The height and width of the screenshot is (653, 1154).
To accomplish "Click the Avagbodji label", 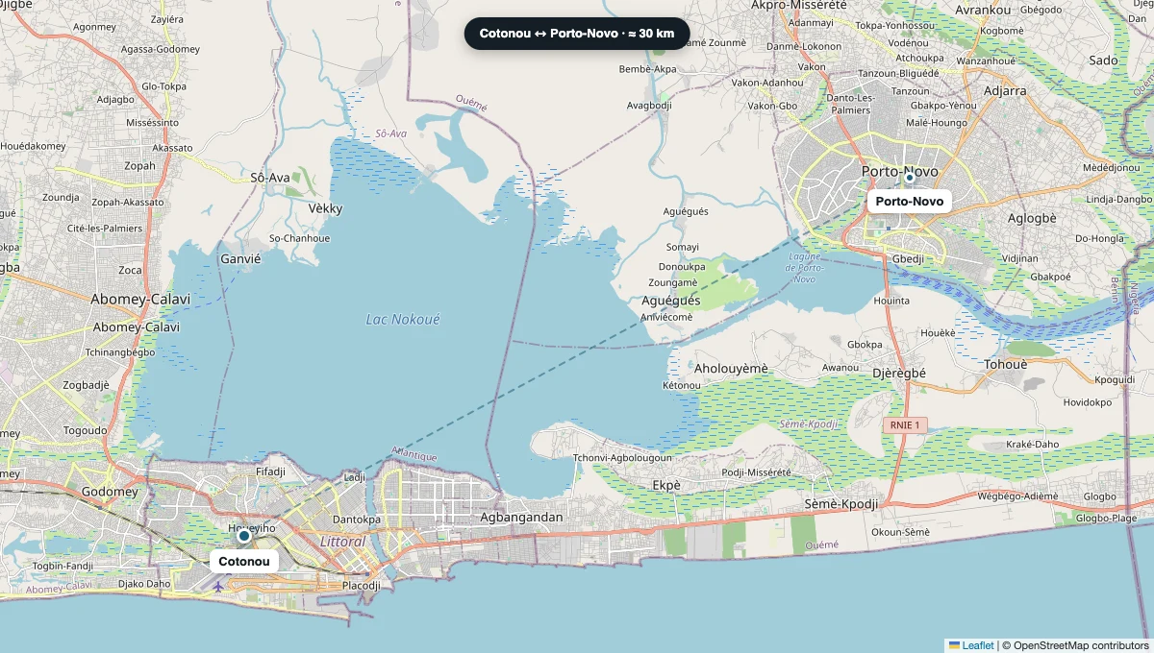I will 649,105.
